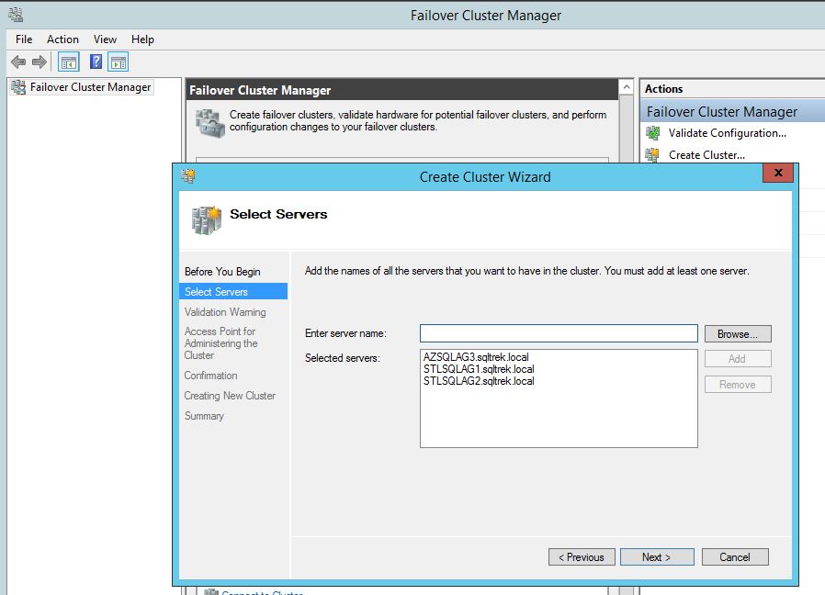Click the forward arrow toolbar icon

point(39,62)
